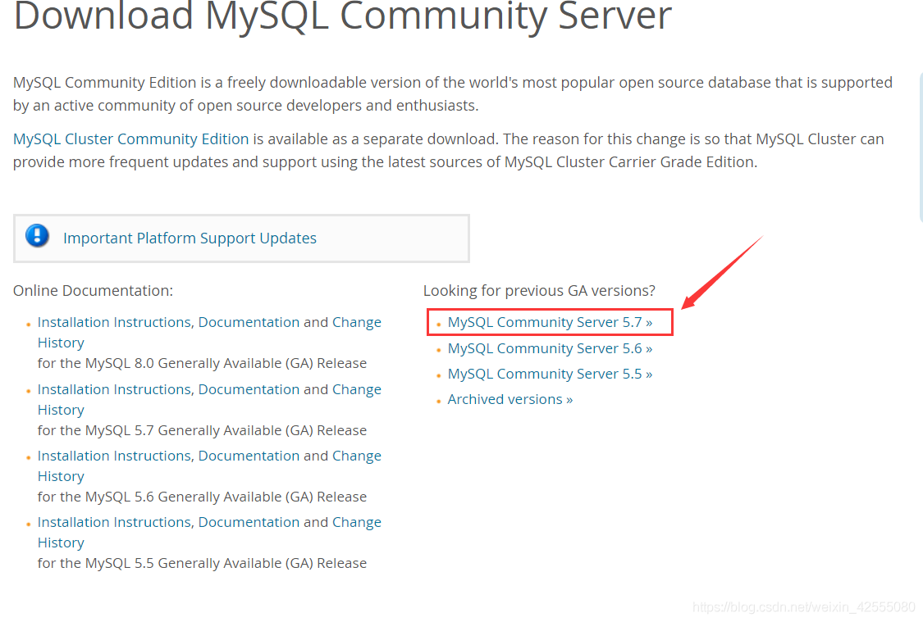Click the blue exclamation alert icon
923x622 pixels.
coord(37,236)
